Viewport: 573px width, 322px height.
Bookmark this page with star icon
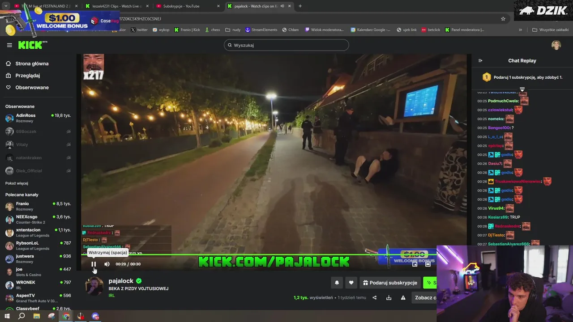[503, 19]
